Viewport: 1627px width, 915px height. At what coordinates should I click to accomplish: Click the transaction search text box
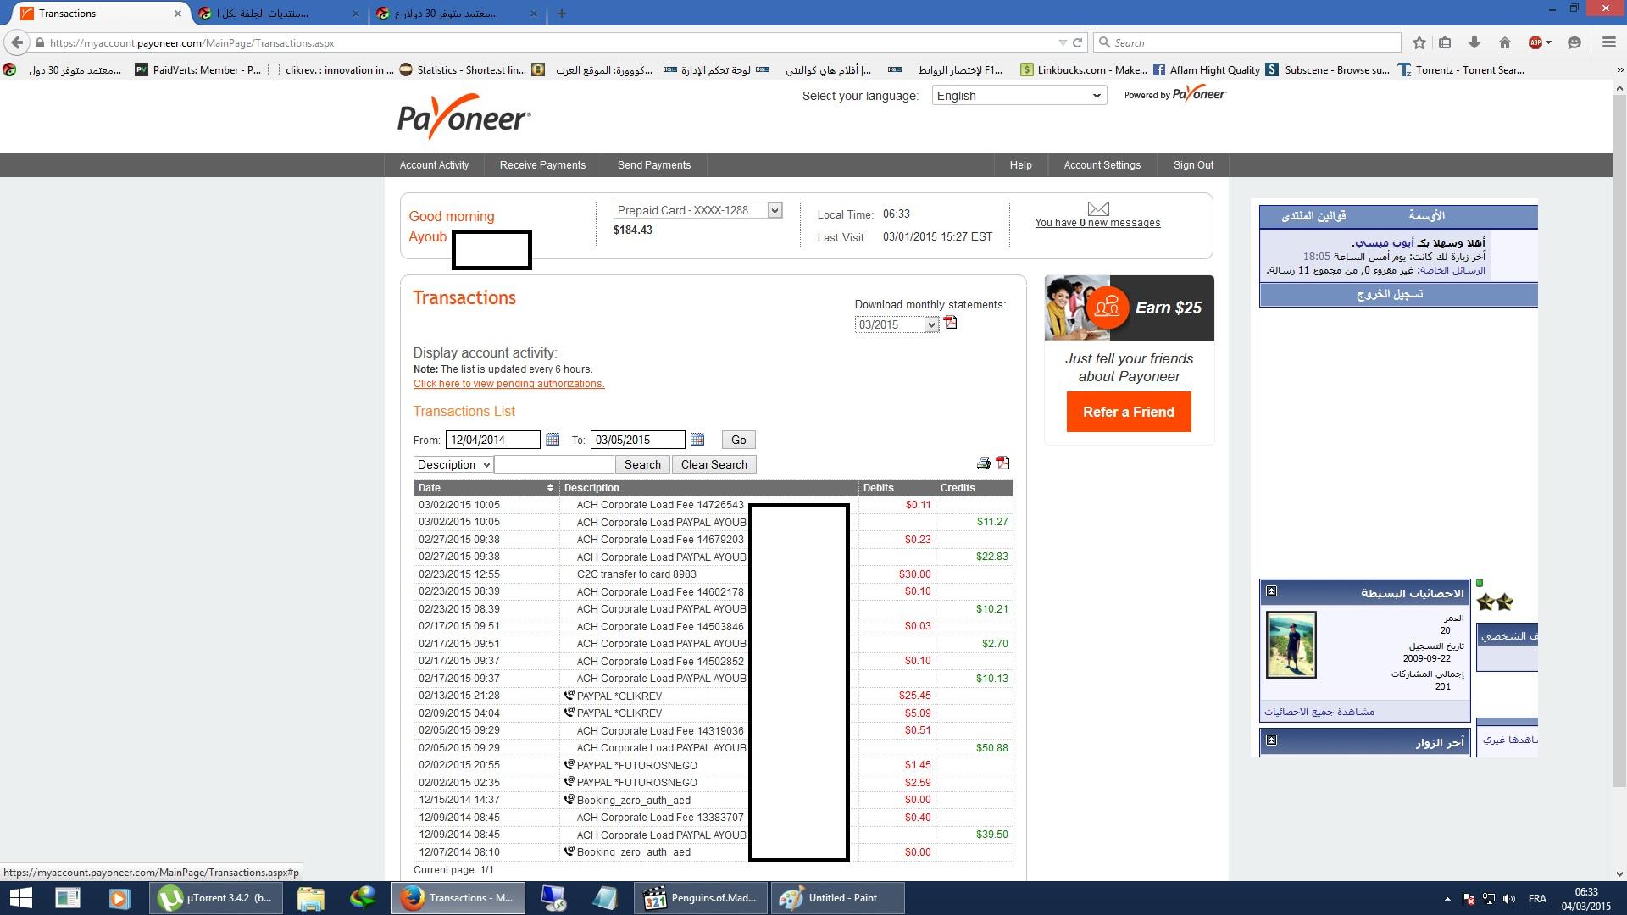tap(554, 464)
